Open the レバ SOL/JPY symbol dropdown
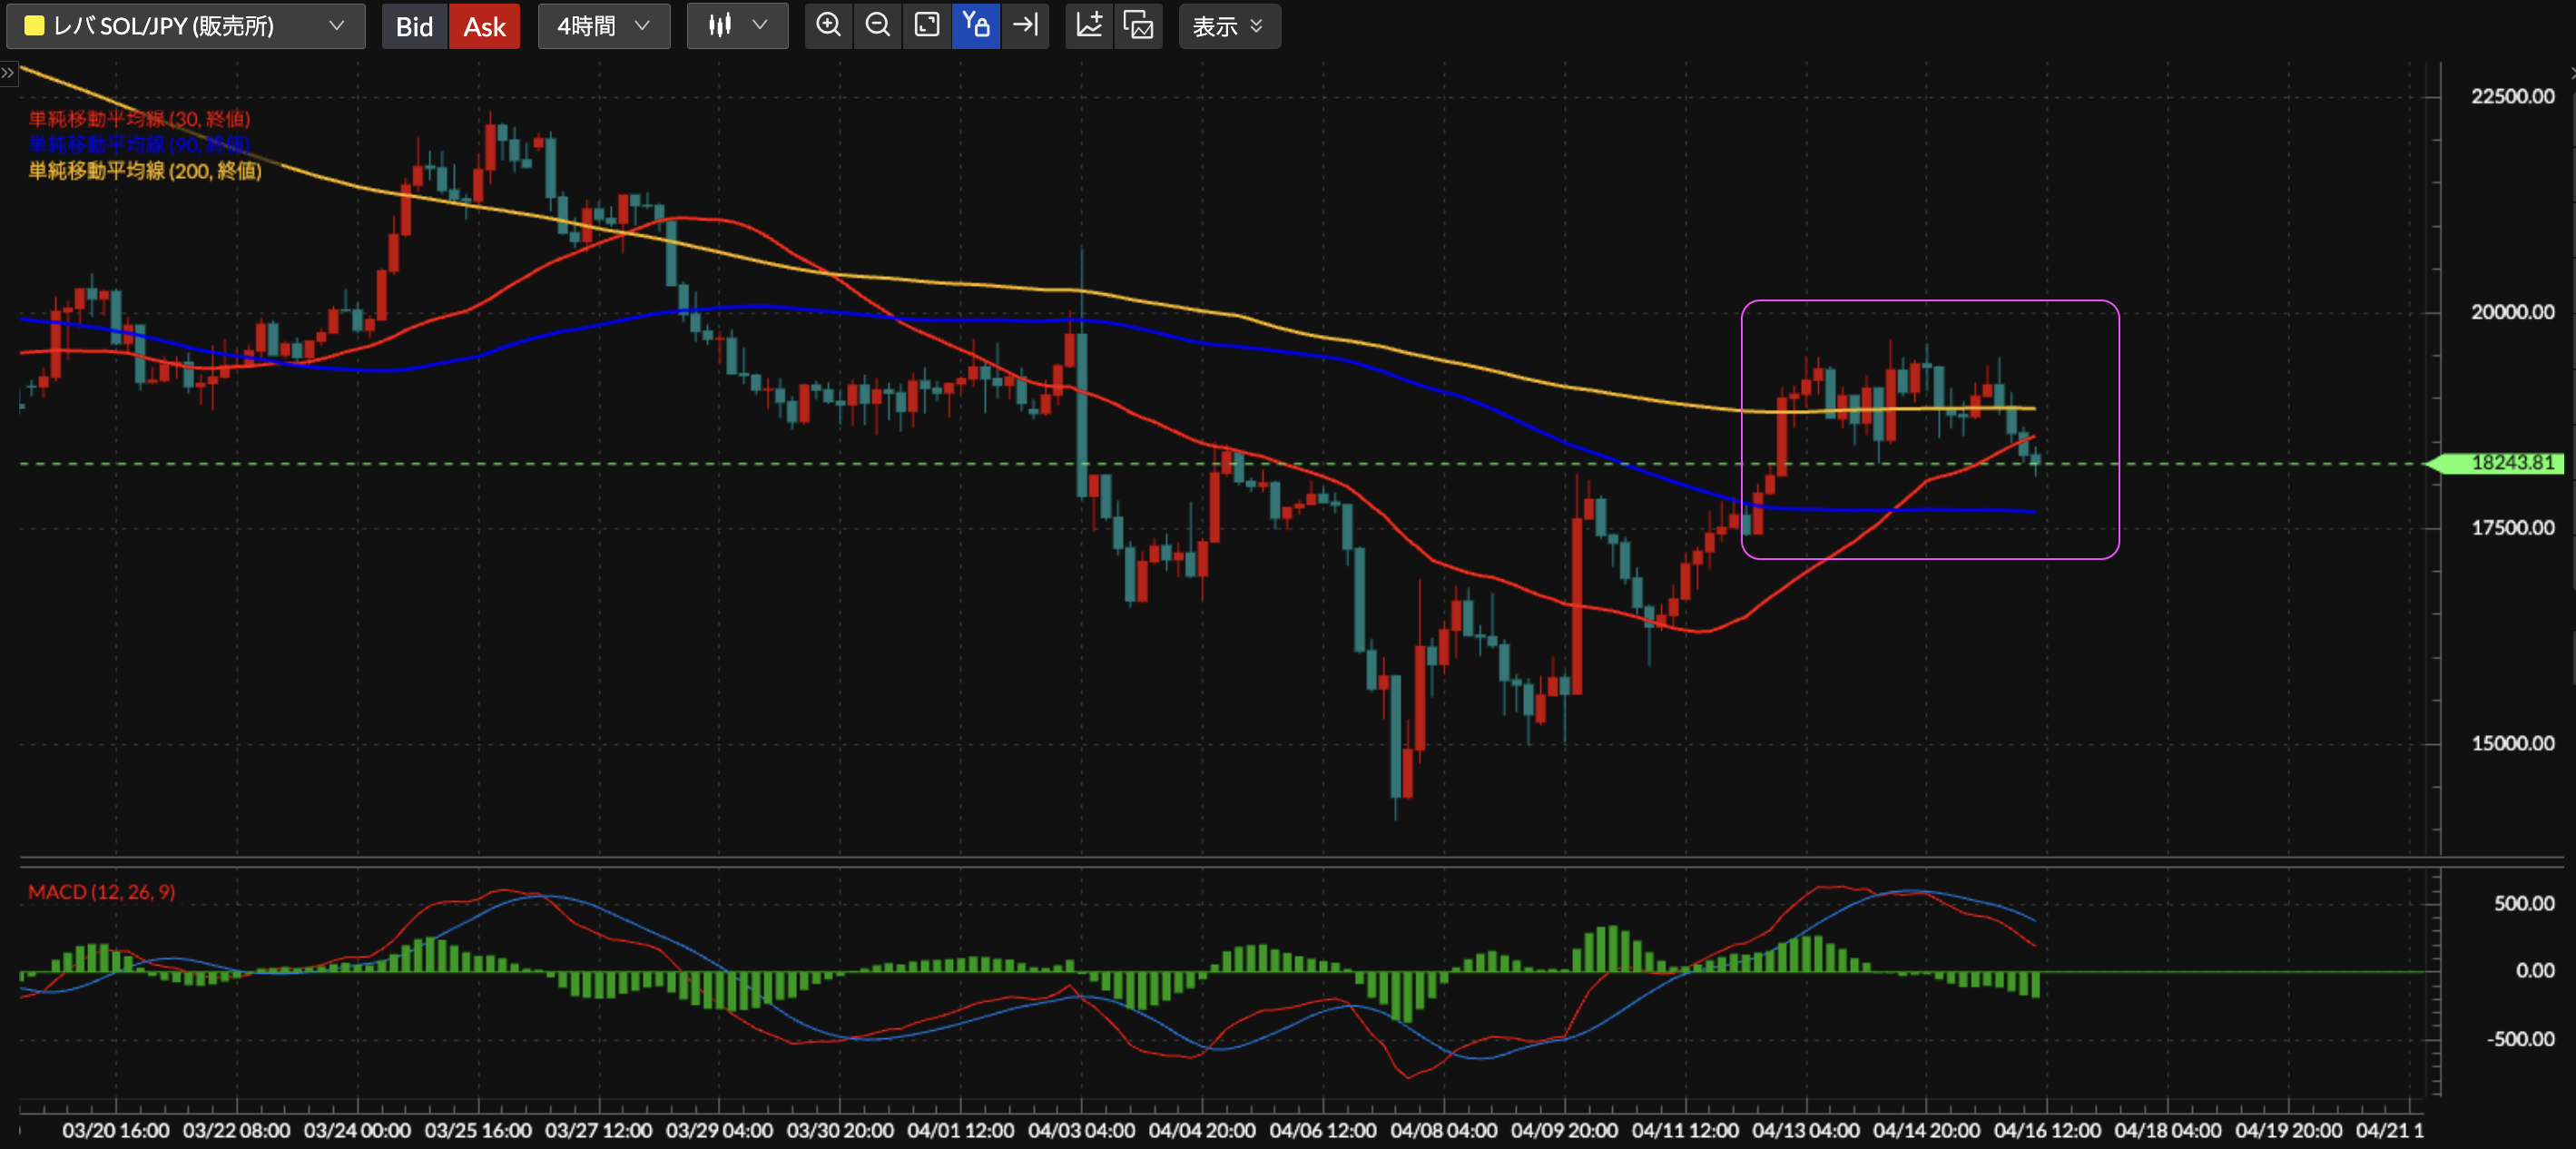 pos(186,26)
